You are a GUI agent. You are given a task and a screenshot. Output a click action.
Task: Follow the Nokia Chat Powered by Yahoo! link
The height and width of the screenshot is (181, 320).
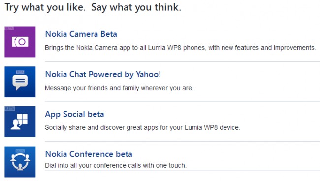click(103, 74)
